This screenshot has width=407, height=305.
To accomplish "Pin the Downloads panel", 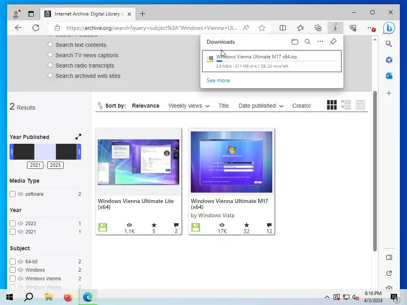I will point(333,41).
